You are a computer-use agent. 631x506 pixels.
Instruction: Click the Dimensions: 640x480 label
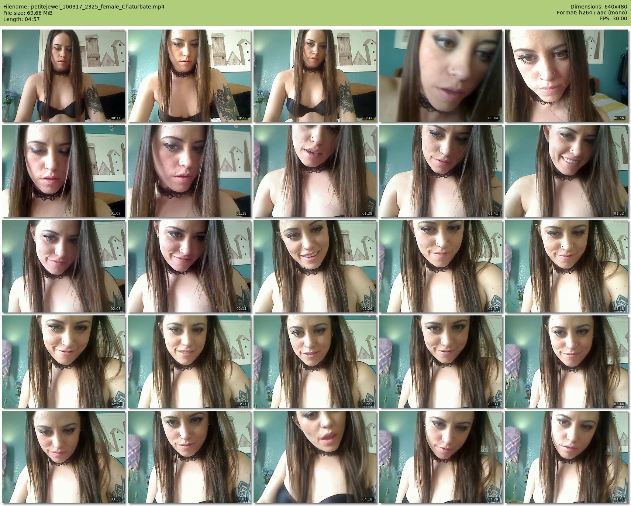599,7
